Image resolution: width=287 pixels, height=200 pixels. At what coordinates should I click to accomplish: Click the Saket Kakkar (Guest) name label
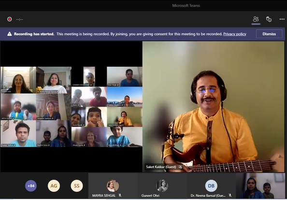tap(161, 167)
